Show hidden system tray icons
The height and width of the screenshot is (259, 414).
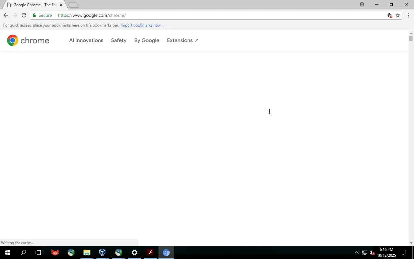point(356,253)
